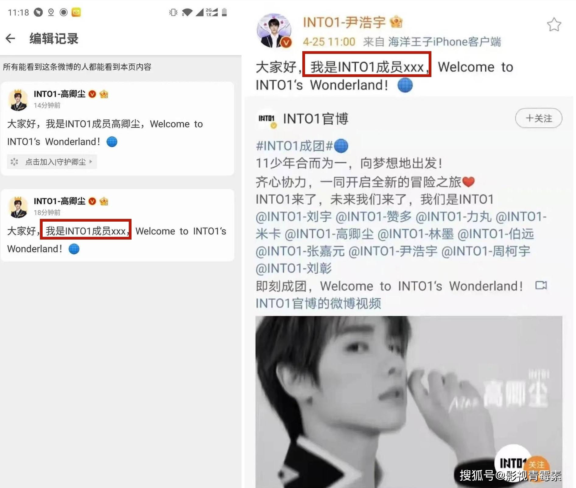Screen dimensions: 576x488
Task: Click INTO1-高卿尘 username in first record
Action: pyautogui.click(x=59, y=94)
